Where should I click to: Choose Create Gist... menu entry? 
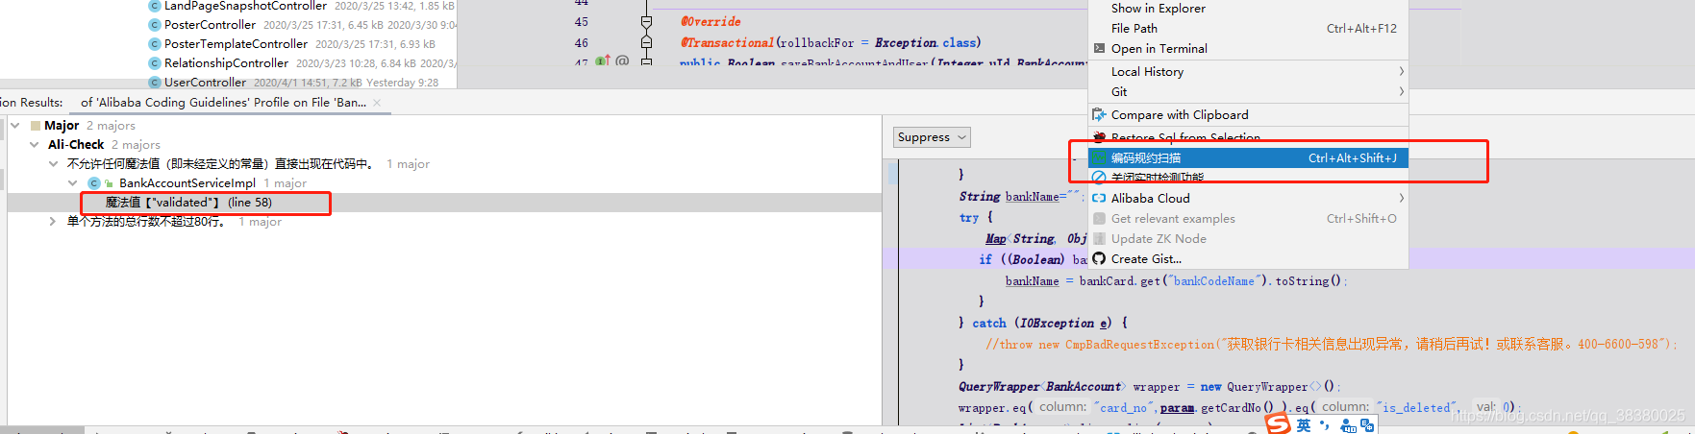[1248, 258]
